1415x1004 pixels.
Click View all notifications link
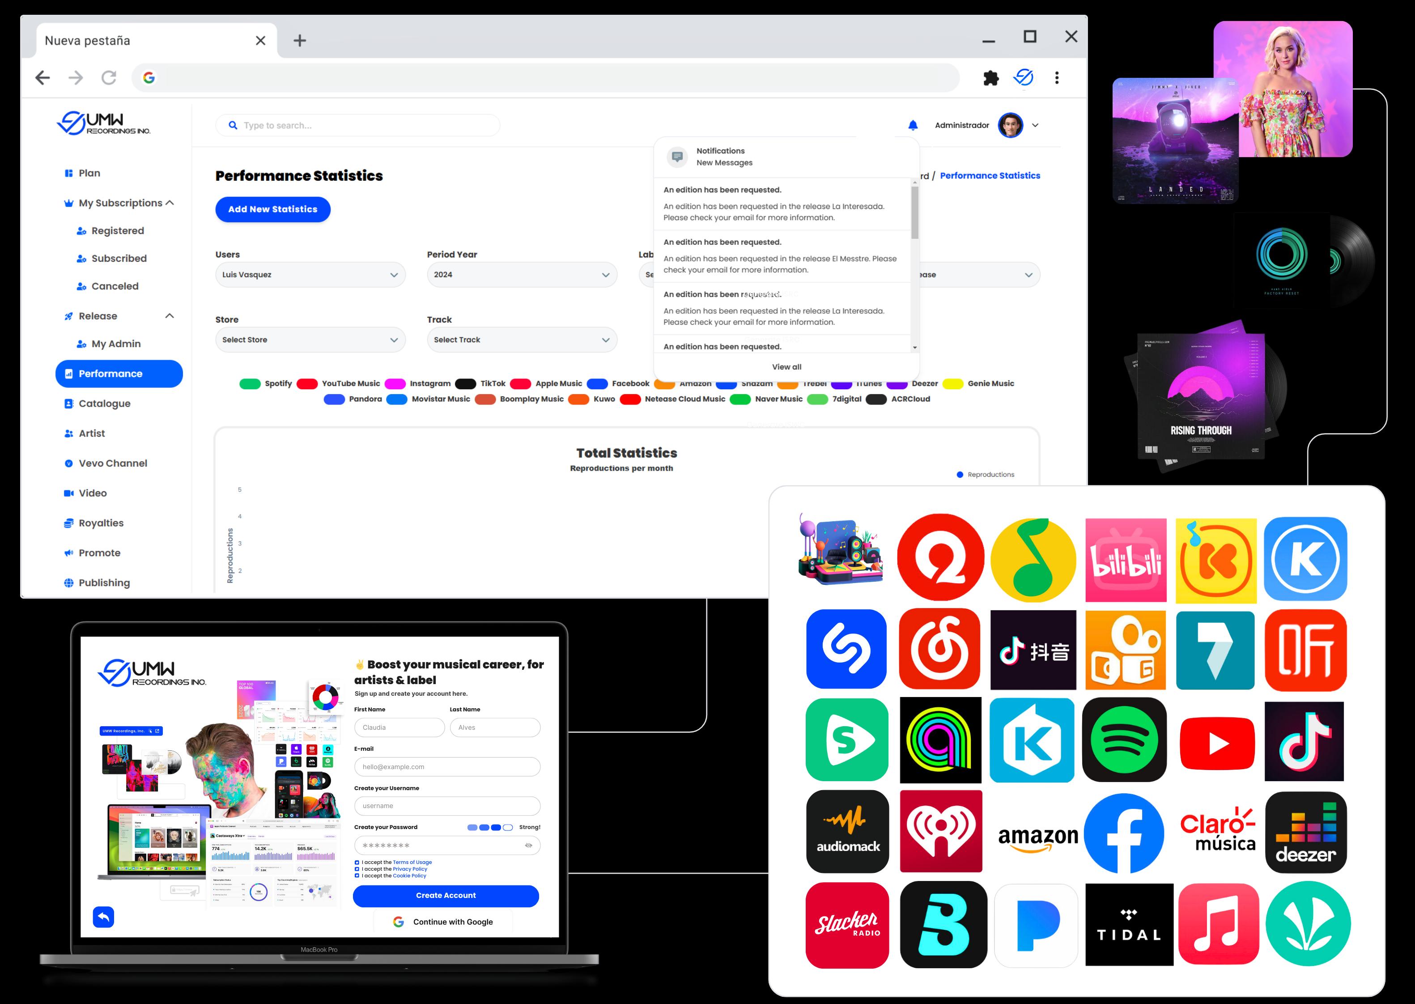(x=786, y=366)
